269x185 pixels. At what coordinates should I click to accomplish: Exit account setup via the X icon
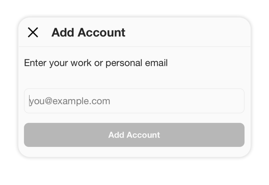(33, 33)
